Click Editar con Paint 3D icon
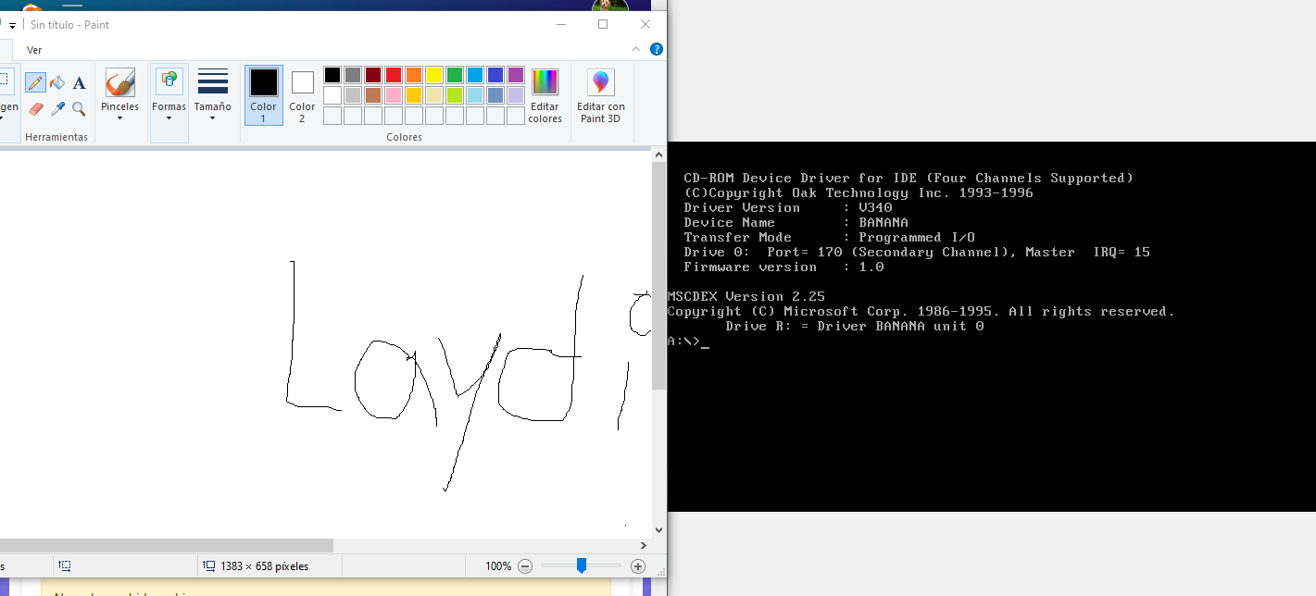The height and width of the screenshot is (596, 1316). point(601,82)
